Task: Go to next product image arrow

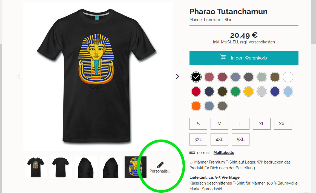Action: (177, 76)
